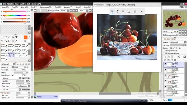187x105 pixels.
Task: Create a new layer in the layers panel
Action: click(165, 57)
